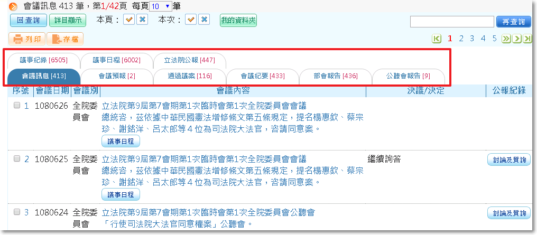
Task: Tick the checkbox for record 3
Action: tap(17, 212)
